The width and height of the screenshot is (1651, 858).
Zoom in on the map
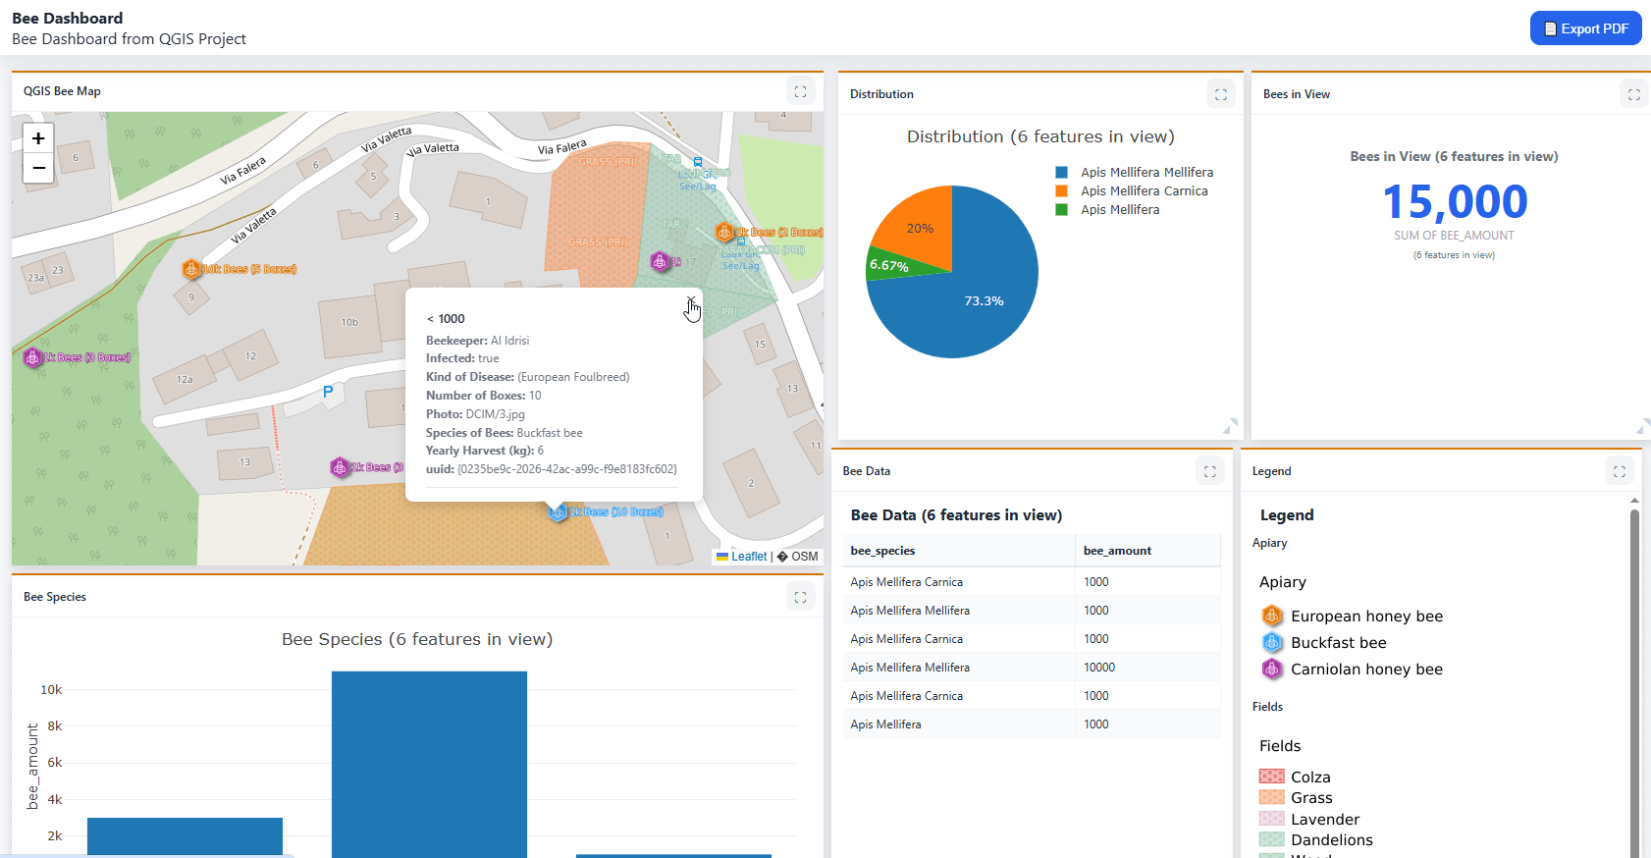38,138
